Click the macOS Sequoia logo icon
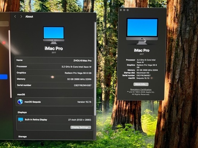Screen dimensions: 198x148 (20, 102)
